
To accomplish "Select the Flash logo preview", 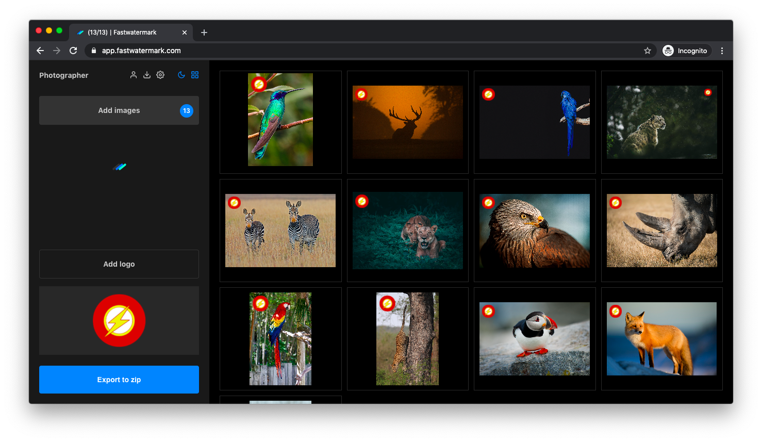I will click(x=119, y=320).
